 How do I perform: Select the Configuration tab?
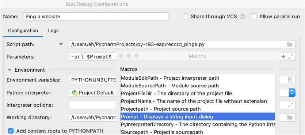23,31
